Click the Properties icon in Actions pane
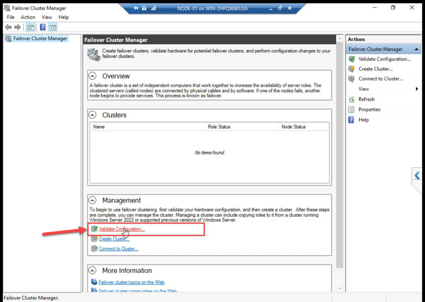The width and height of the screenshot is (425, 302). point(351,109)
